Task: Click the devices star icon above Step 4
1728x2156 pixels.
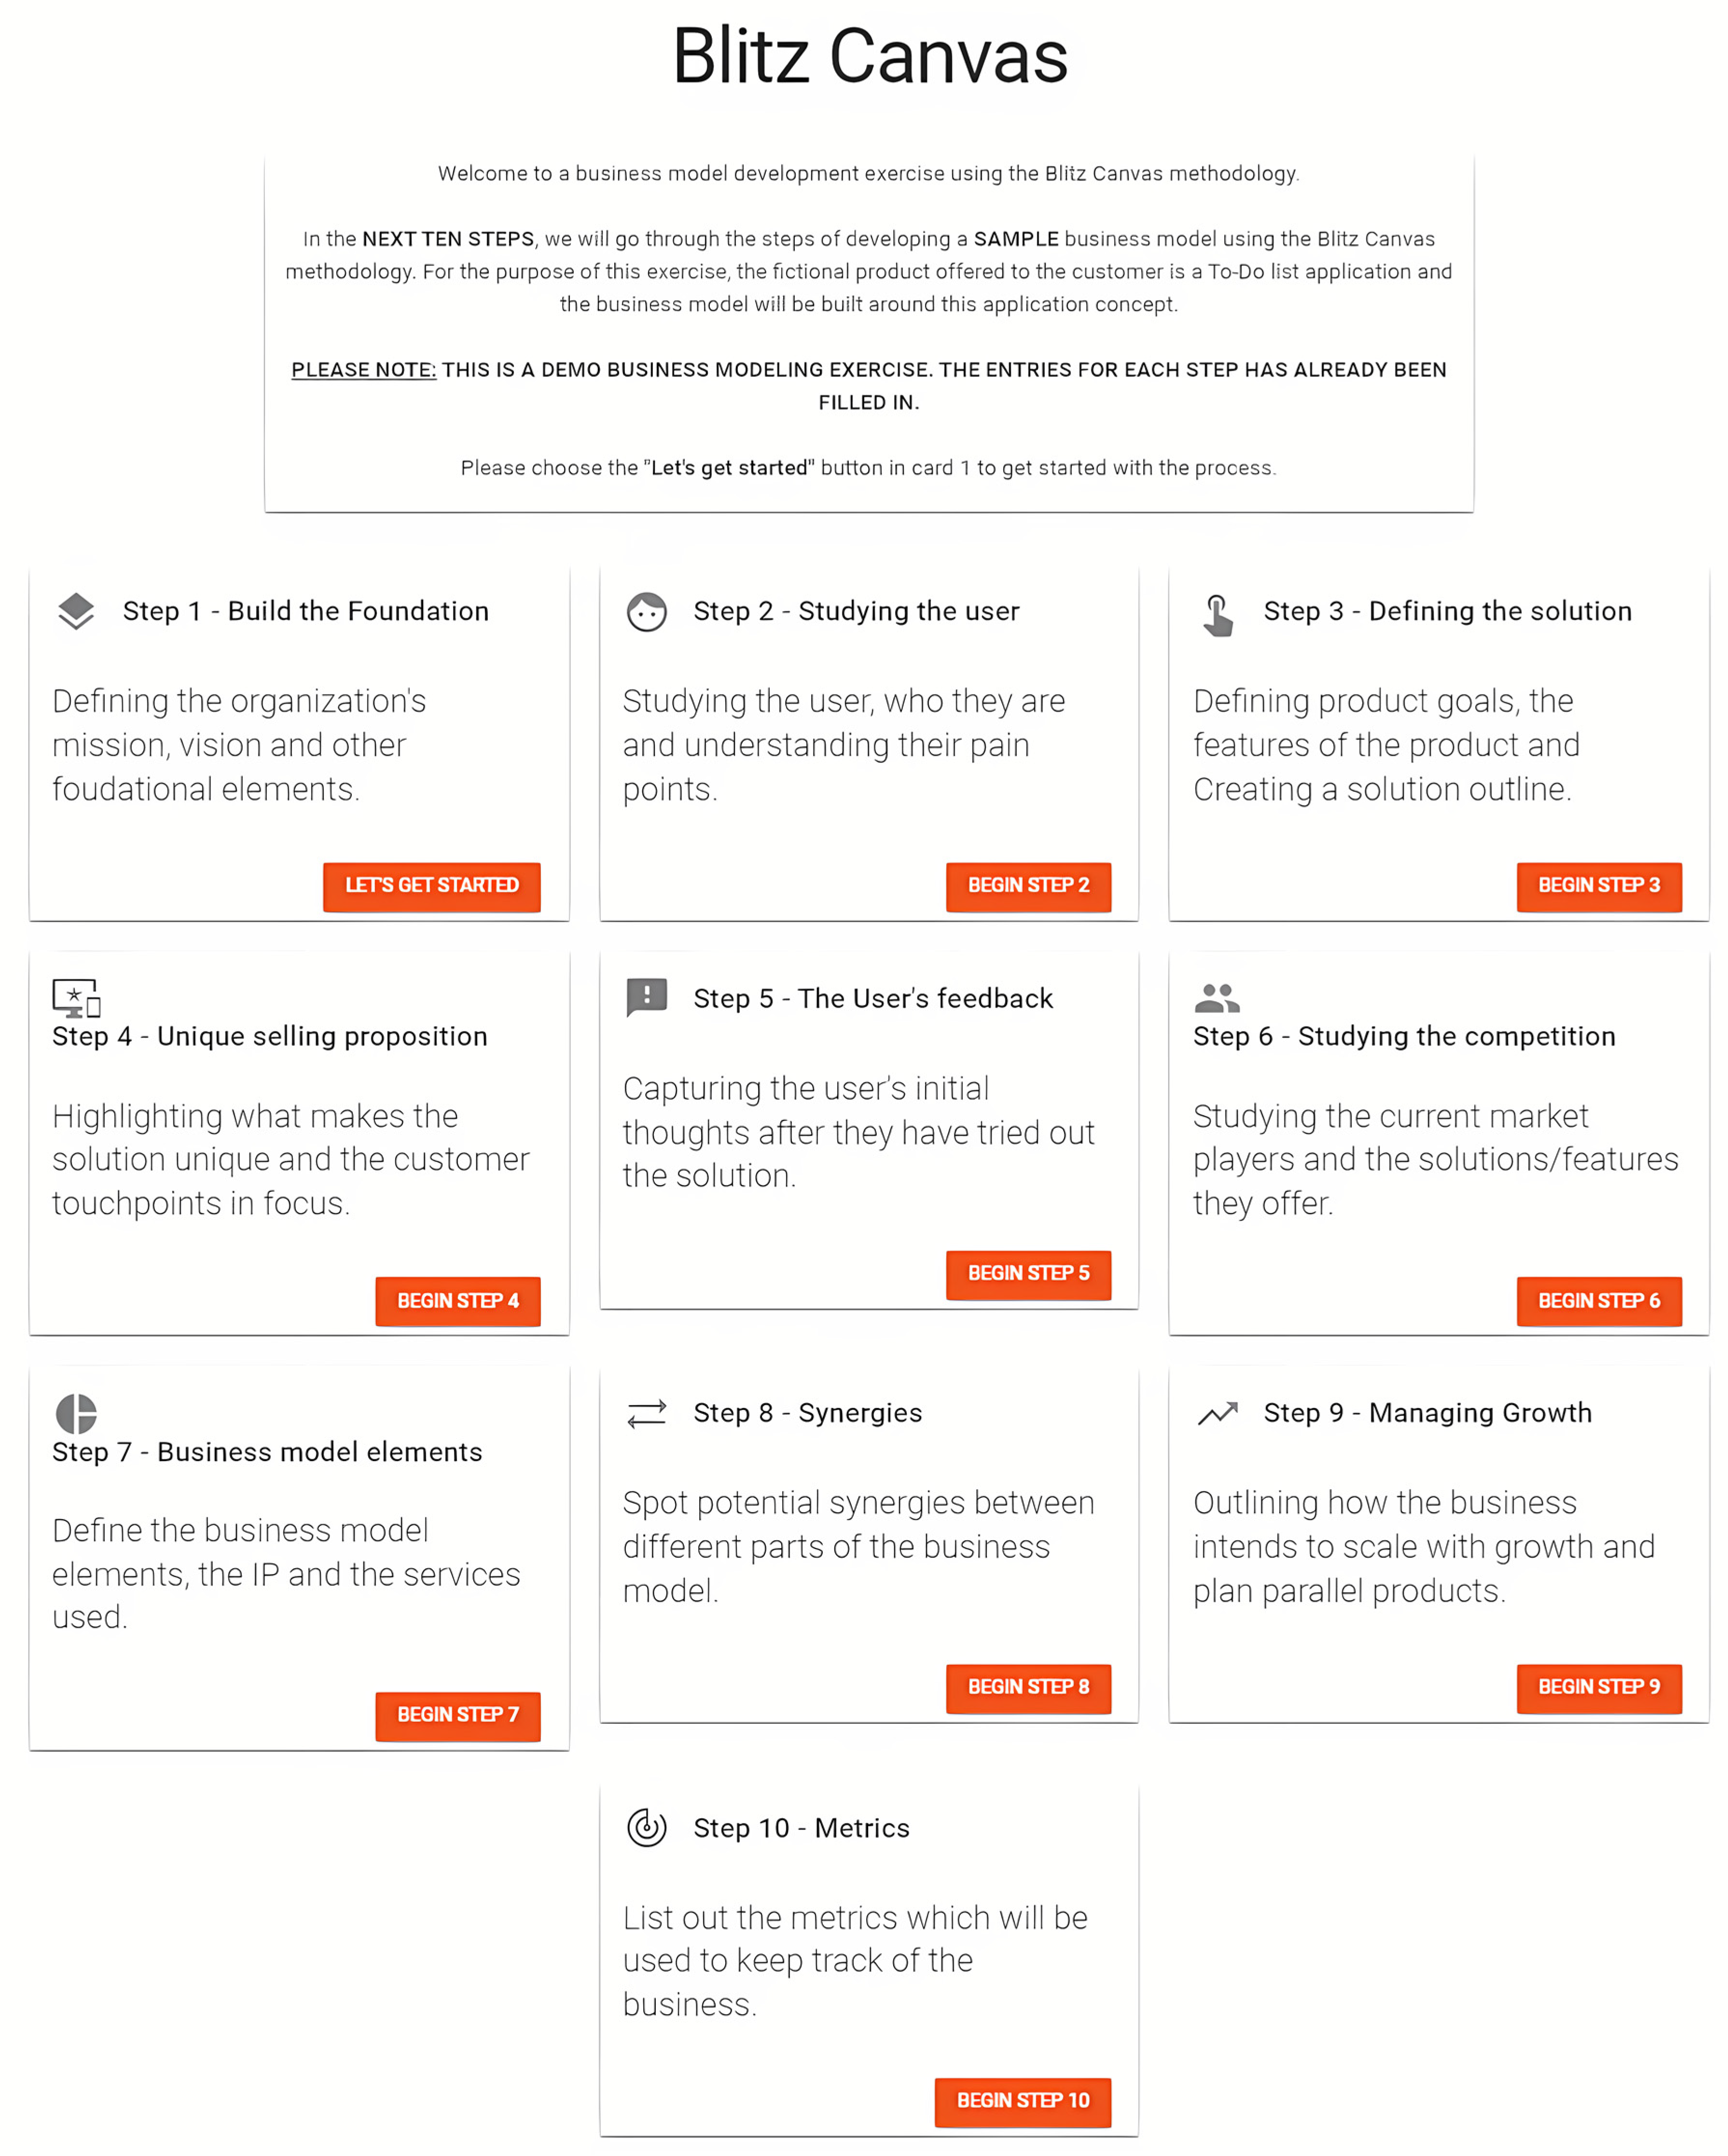Action: point(76,997)
